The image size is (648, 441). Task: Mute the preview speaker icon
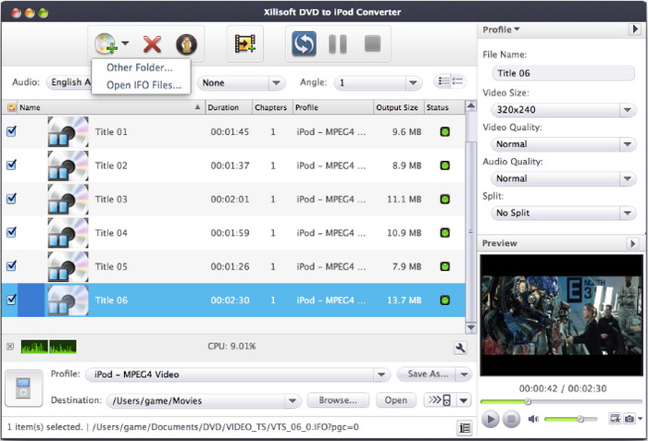(x=533, y=419)
